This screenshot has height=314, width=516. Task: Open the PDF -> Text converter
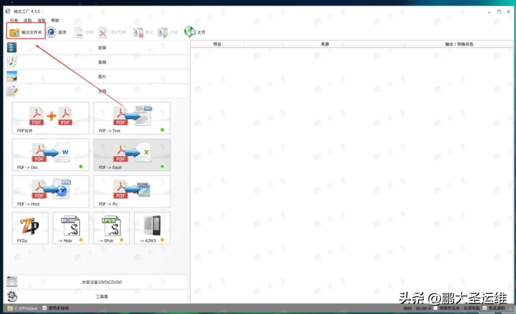tap(132, 118)
